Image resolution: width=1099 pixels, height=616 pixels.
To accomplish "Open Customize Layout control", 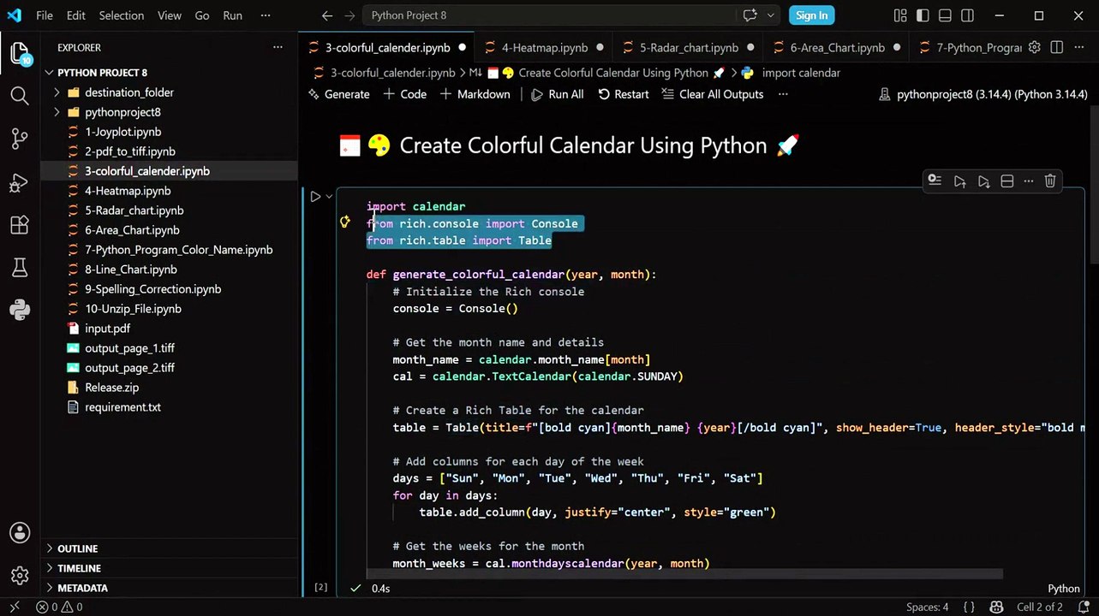I will point(900,15).
